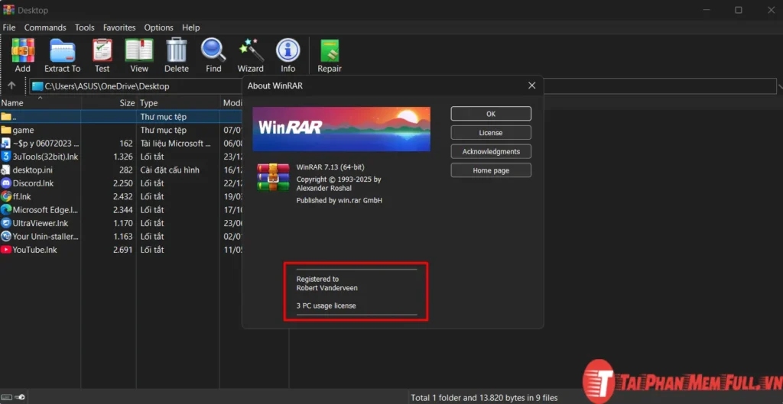Click "3 PC usage license" text
The width and height of the screenshot is (783, 404).
tap(326, 305)
